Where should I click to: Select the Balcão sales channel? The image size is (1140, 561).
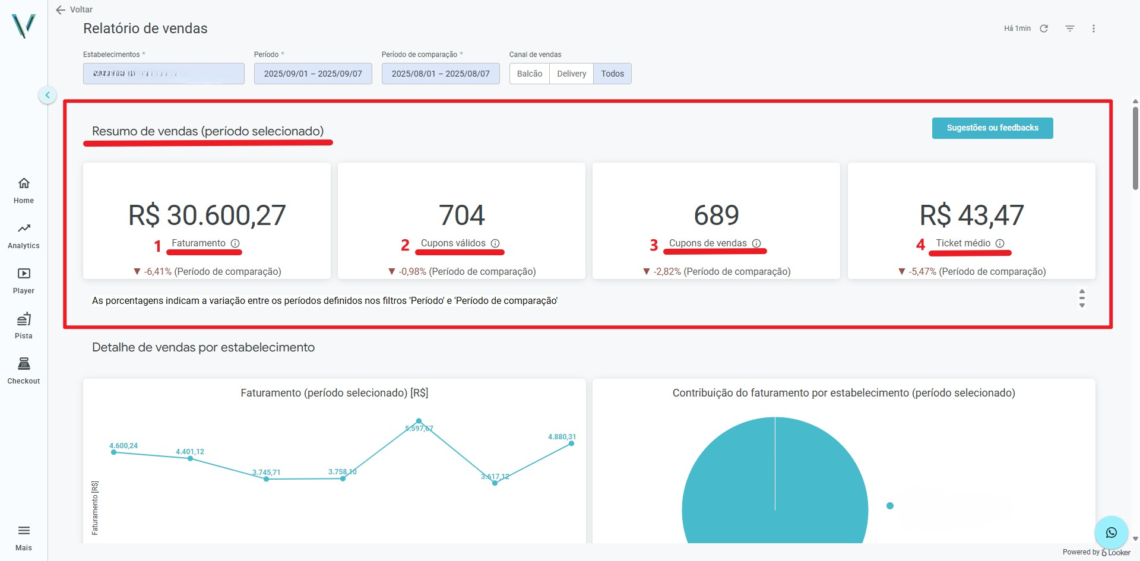[x=530, y=74]
